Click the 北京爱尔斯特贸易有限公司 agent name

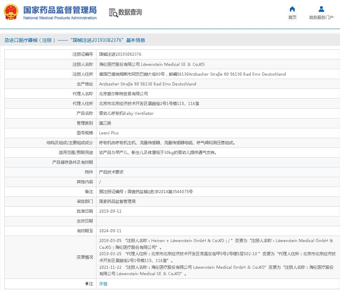coord(123,94)
